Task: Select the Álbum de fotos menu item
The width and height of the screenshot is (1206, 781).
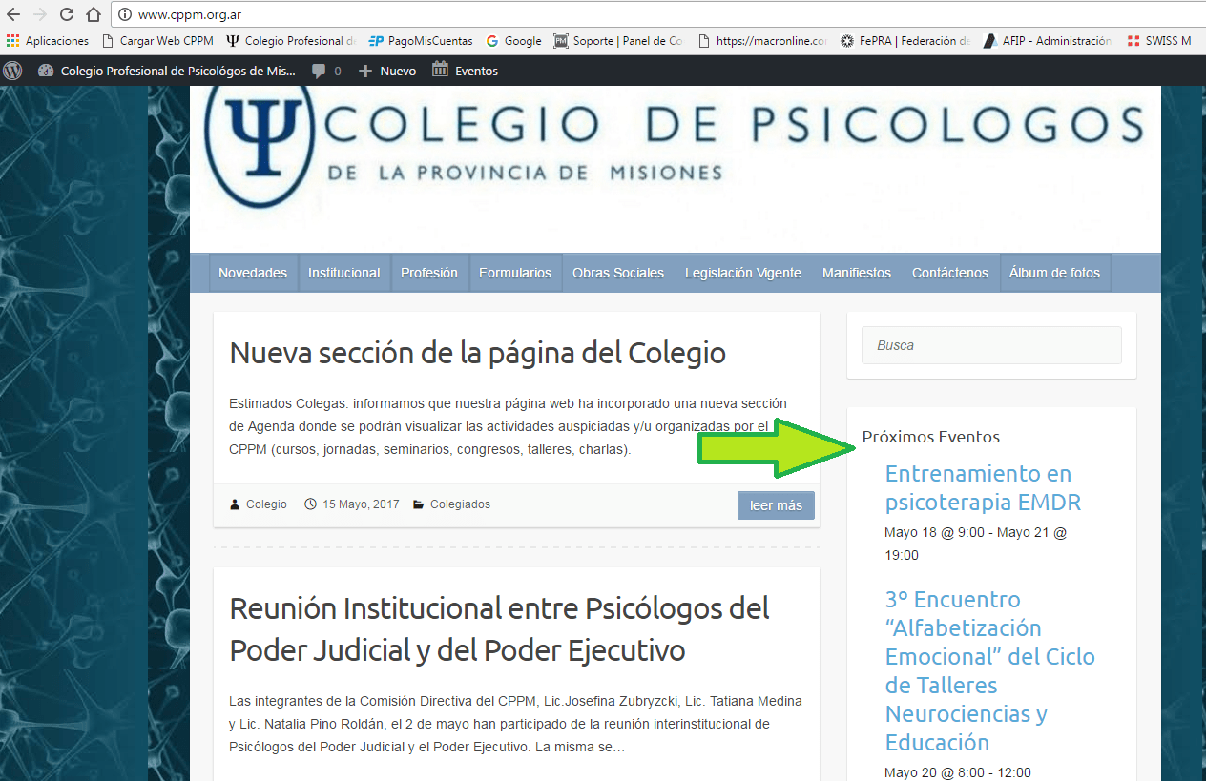Action: pos(1054,273)
